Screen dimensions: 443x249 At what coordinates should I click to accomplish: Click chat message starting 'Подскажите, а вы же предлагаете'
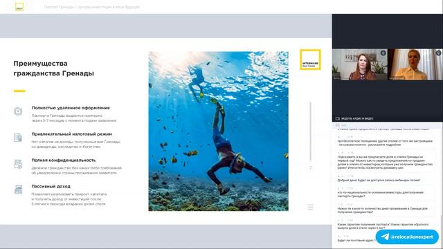pyautogui.click(x=385, y=162)
